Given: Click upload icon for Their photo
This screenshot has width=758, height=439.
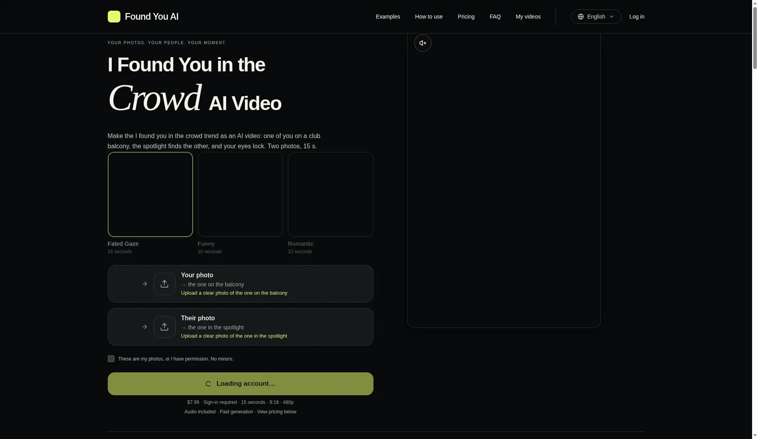Looking at the screenshot, I should (x=164, y=327).
